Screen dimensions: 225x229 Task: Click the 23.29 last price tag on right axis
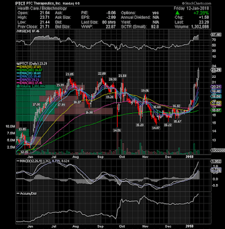click(216, 70)
